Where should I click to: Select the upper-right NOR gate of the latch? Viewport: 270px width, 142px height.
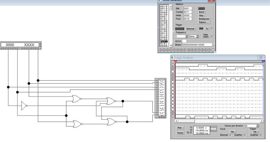[x=111, y=101]
